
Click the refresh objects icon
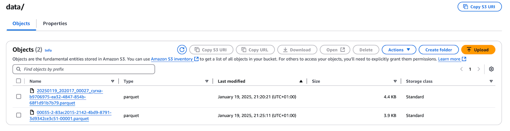coord(182,50)
